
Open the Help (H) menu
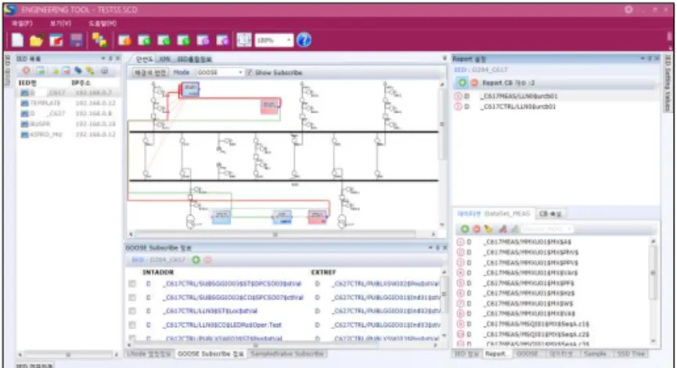click(103, 23)
